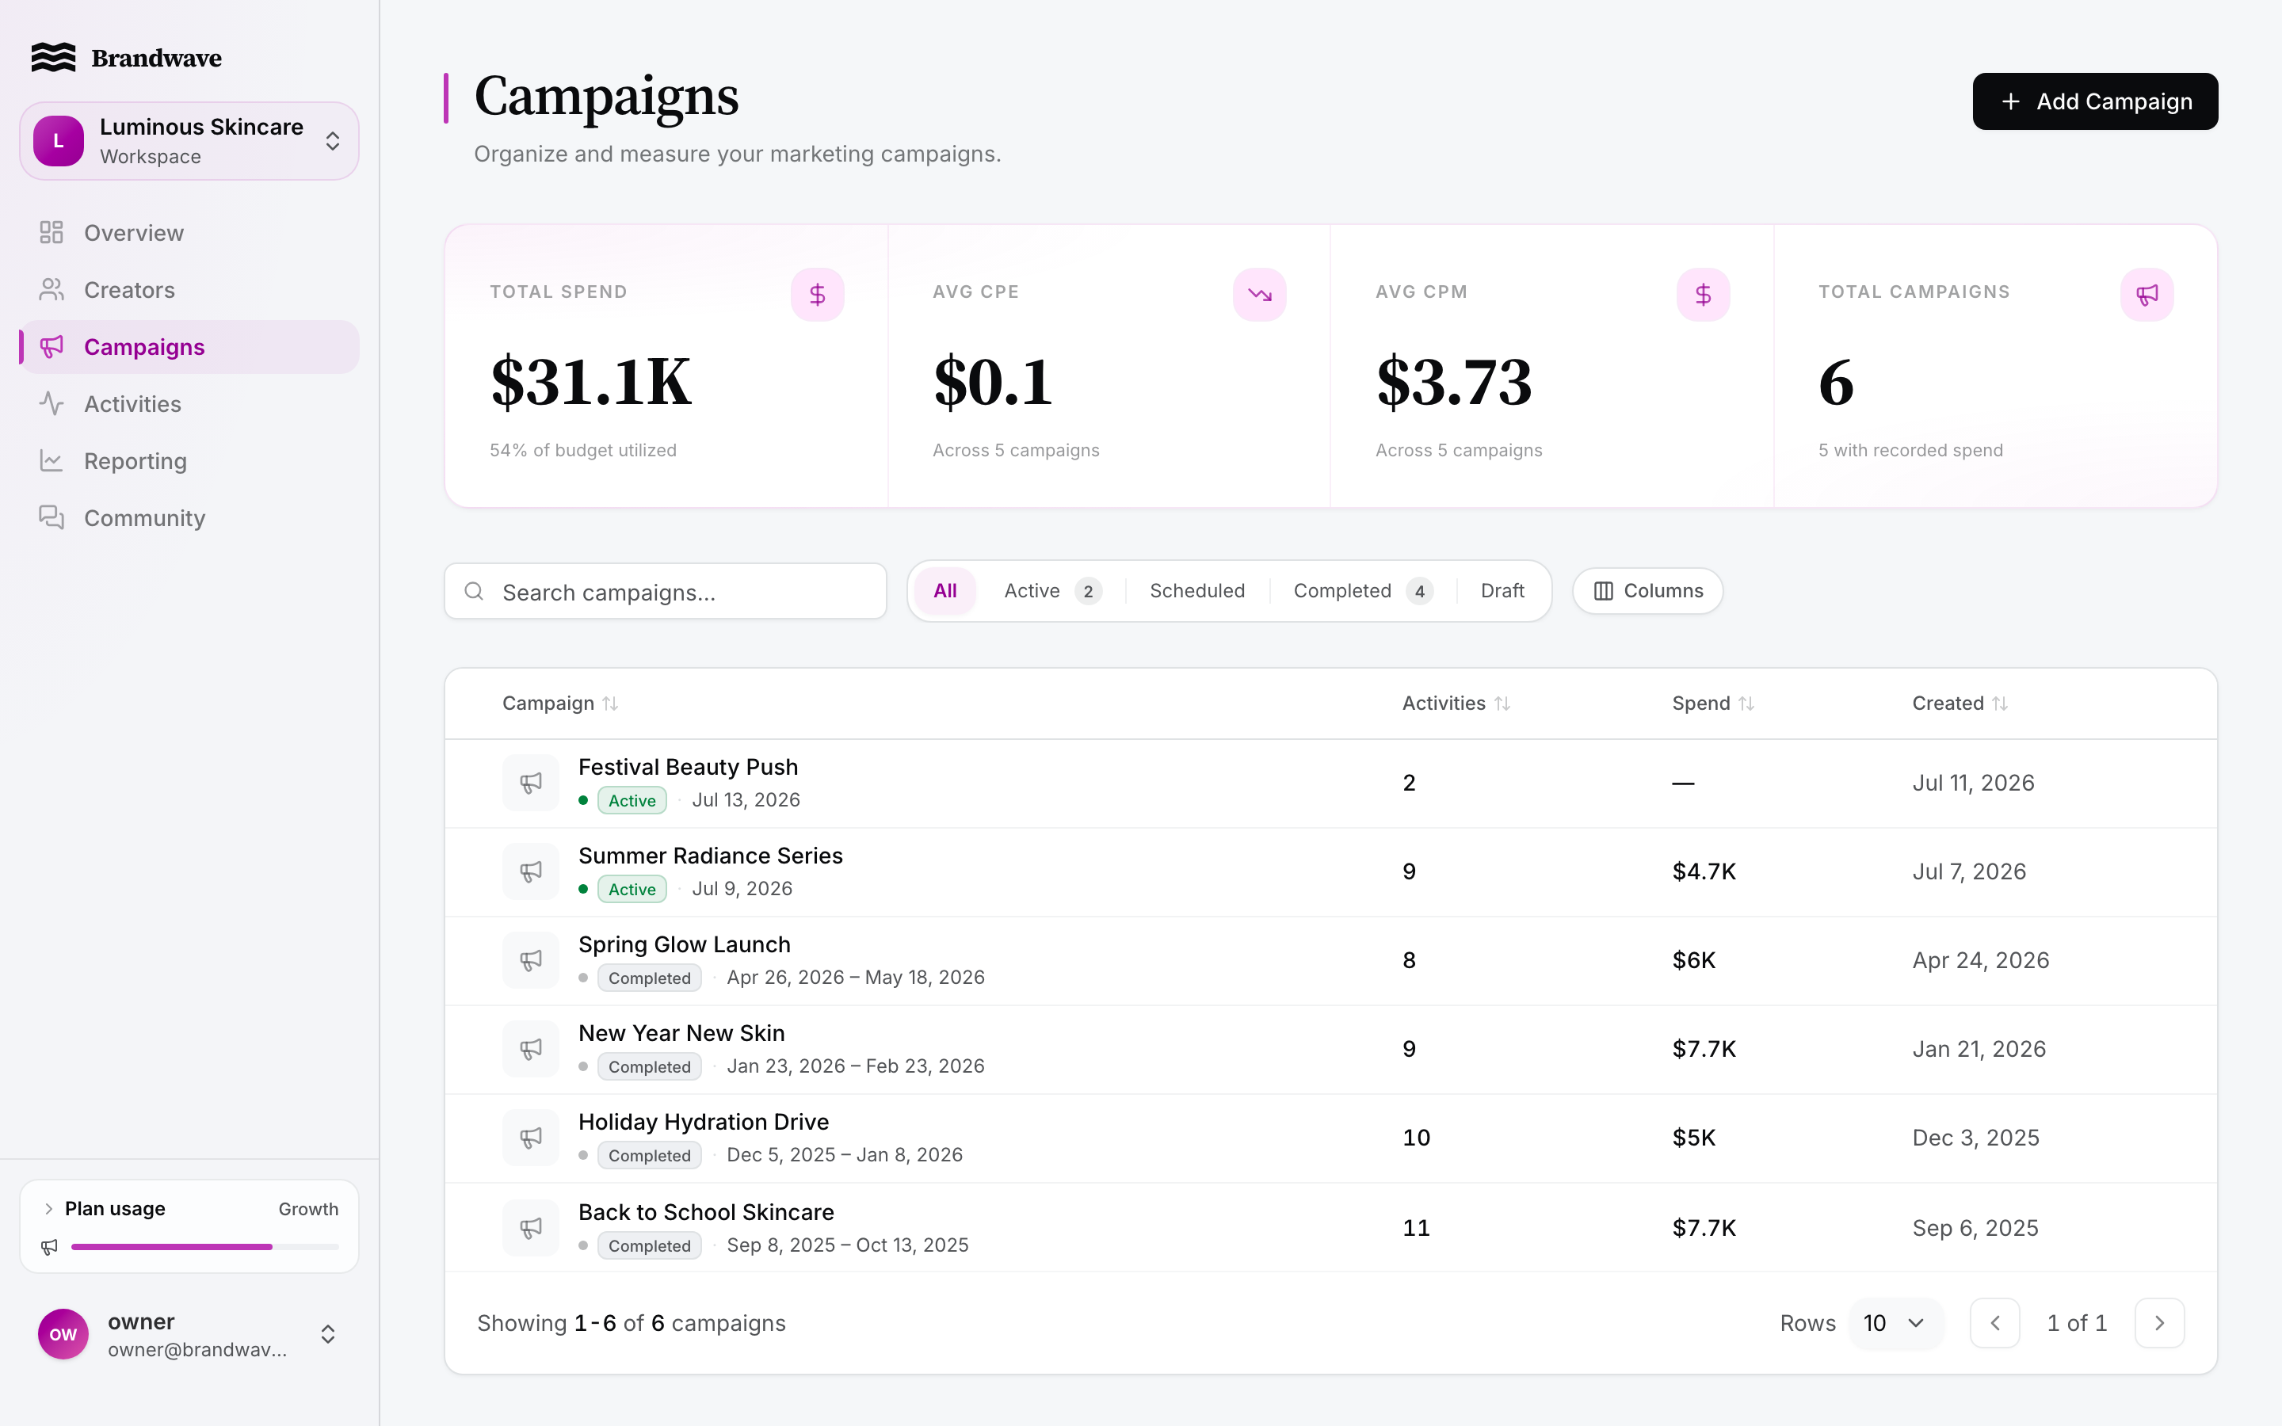Click the Spring Glow Launch megaphone icon
The width and height of the screenshot is (2282, 1426).
tap(531, 960)
